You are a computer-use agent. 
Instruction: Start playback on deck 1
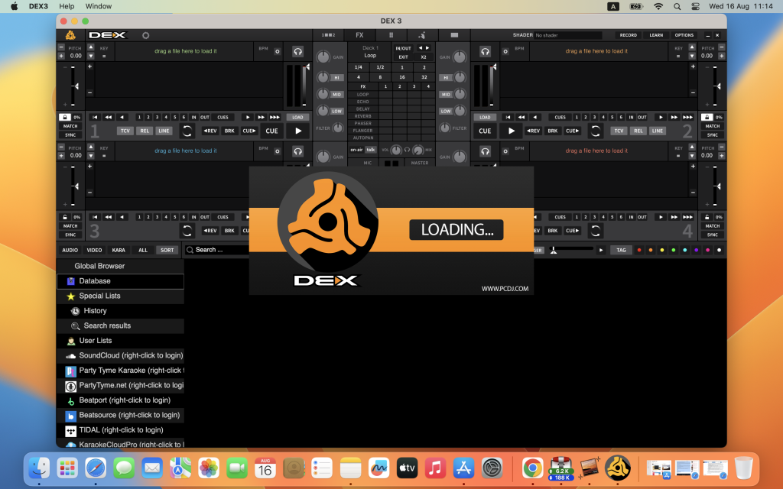[x=298, y=131]
